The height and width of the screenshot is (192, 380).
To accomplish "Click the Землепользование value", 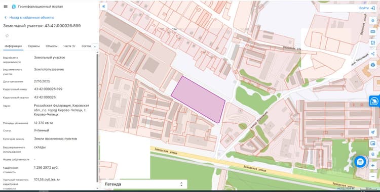I will click(49, 69).
